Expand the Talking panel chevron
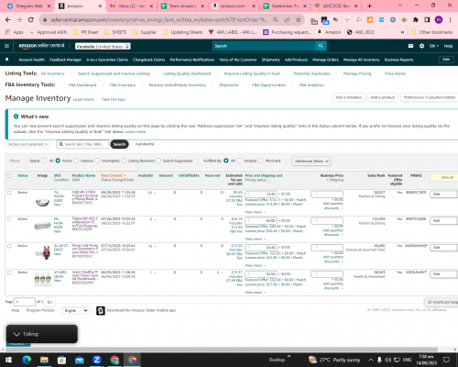458x367 pixels. 16,334
